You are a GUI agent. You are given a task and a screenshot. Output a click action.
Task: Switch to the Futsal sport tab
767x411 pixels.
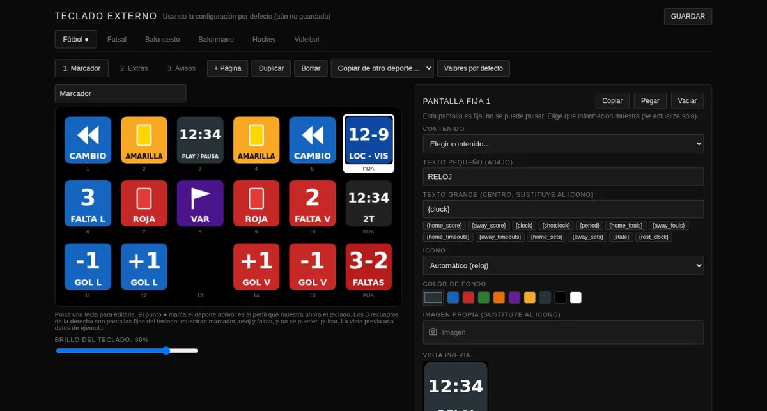117,39
